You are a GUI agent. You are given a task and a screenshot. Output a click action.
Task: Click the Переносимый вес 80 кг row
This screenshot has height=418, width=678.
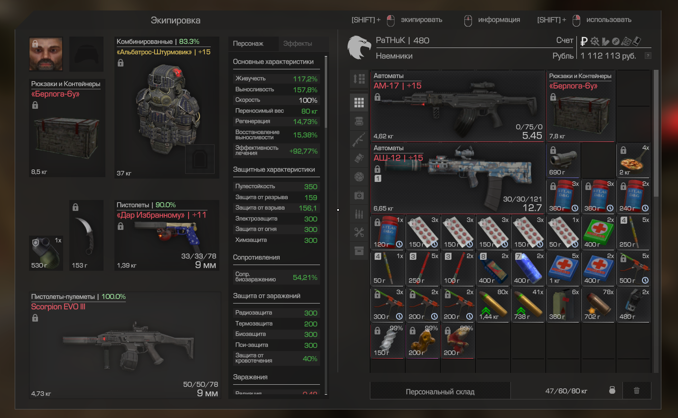(x=276, y=111)
